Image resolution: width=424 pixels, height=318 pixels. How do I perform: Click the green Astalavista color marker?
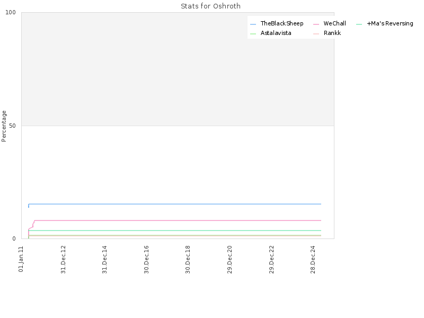coord(253,34)
